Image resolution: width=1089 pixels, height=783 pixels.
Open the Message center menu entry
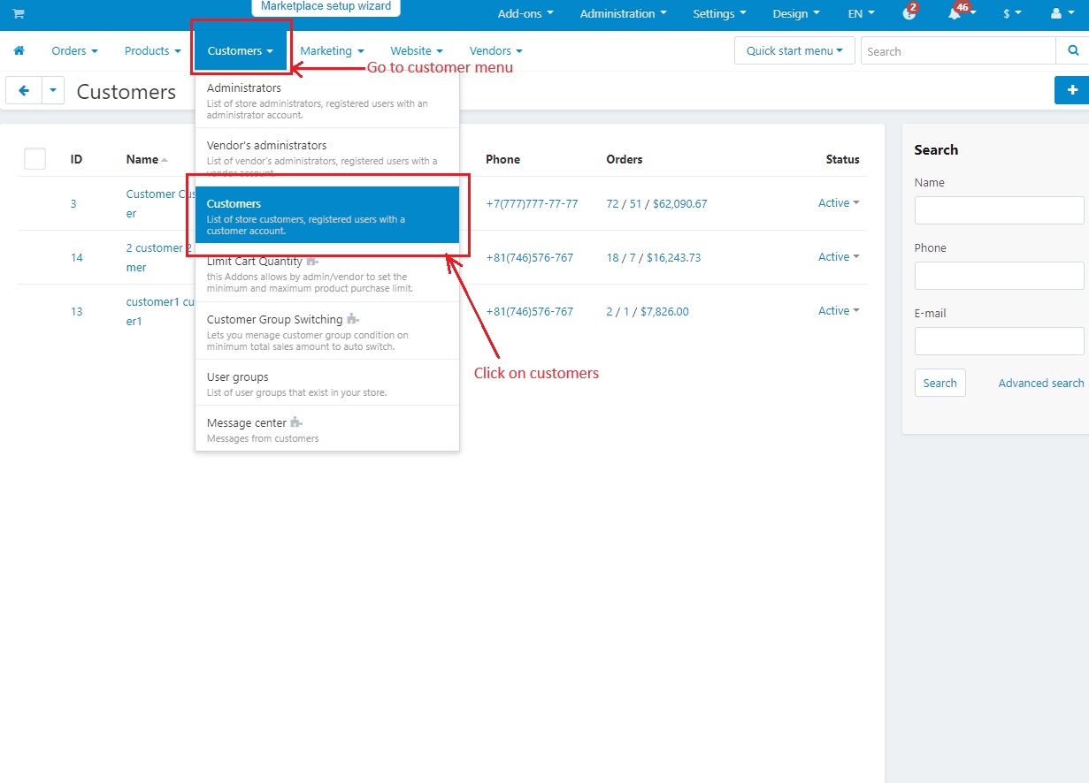tap(327, 429)
